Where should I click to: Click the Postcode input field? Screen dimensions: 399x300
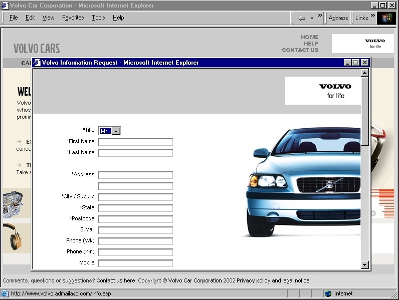136,219
